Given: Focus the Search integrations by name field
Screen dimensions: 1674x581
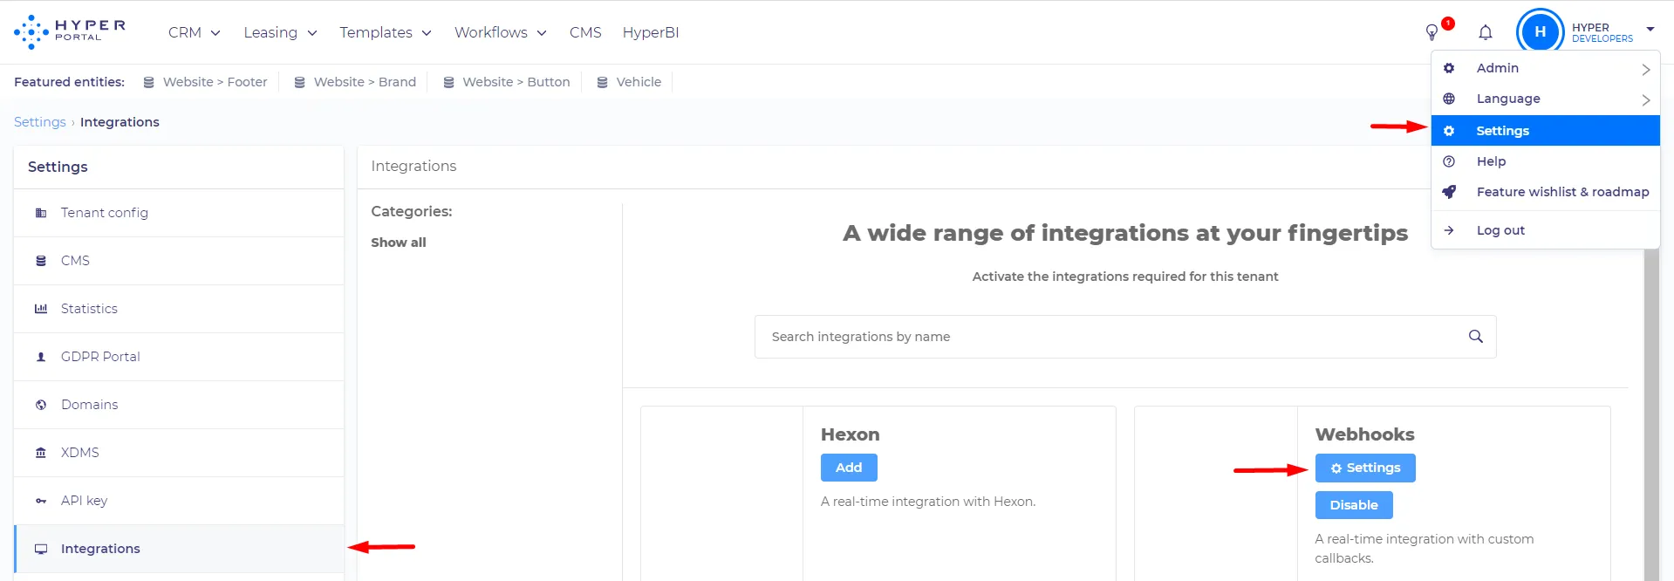Looking at the screenshot, I should [1125, 337].
